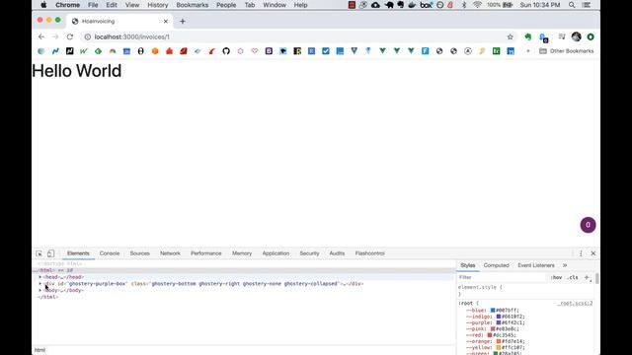Select the closing </html> tag line
Screen dimensions: 632x355
(47, 297)
